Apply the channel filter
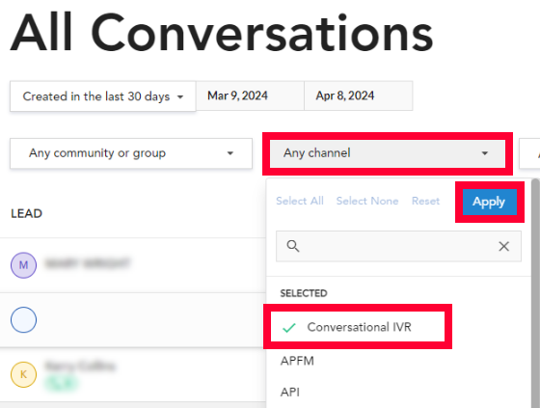This screenshot has width=540, height=408. click(x=490, y=202)
